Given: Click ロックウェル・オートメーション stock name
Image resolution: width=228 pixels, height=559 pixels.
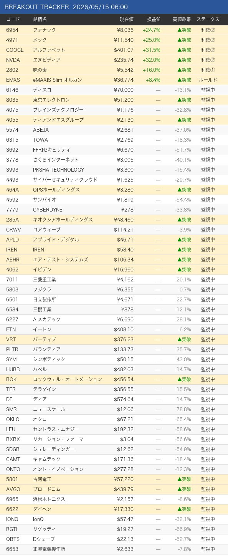Looking at the screenshot, I should coord(68,379).
